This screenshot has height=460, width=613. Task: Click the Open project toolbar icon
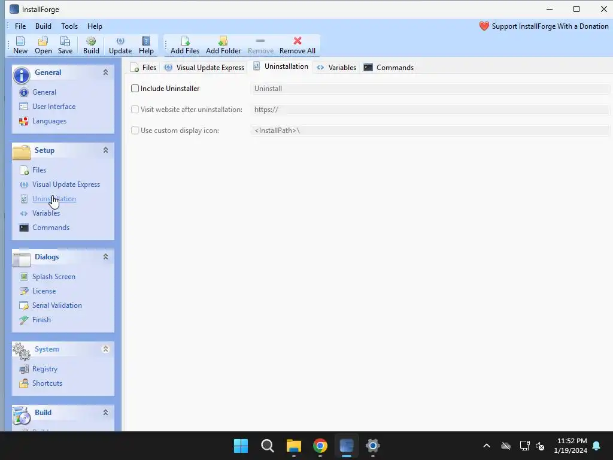tap(43, 45)
